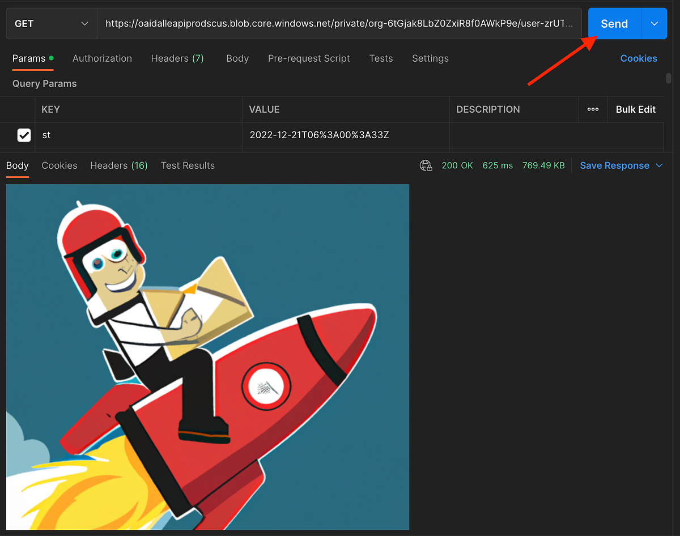The width and height of the screenshot is (680, 536).
Task: Open the Tests tab
Action: [x=381, y=58]
